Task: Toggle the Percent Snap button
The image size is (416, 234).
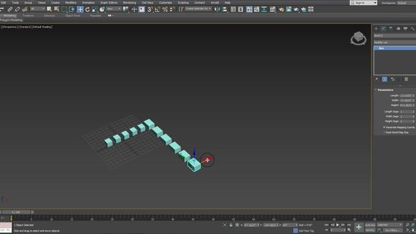Action: [x=164, y=9]
